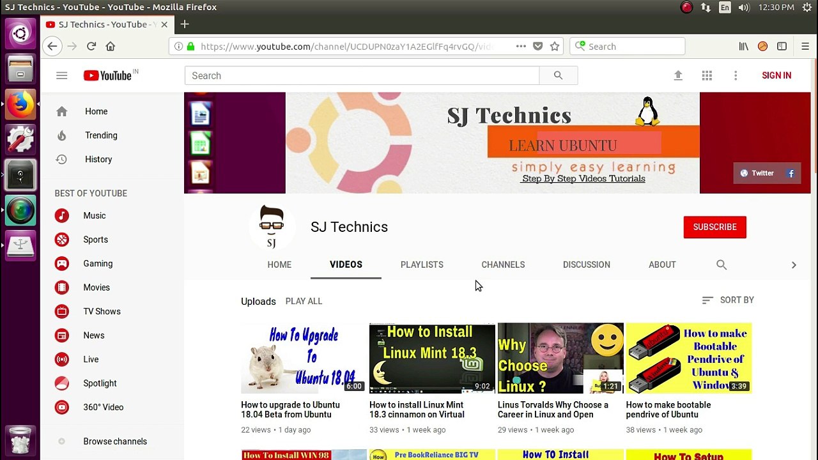
Task: Open YouTube settings three-dot menu
Action: (x=736, y=75)
